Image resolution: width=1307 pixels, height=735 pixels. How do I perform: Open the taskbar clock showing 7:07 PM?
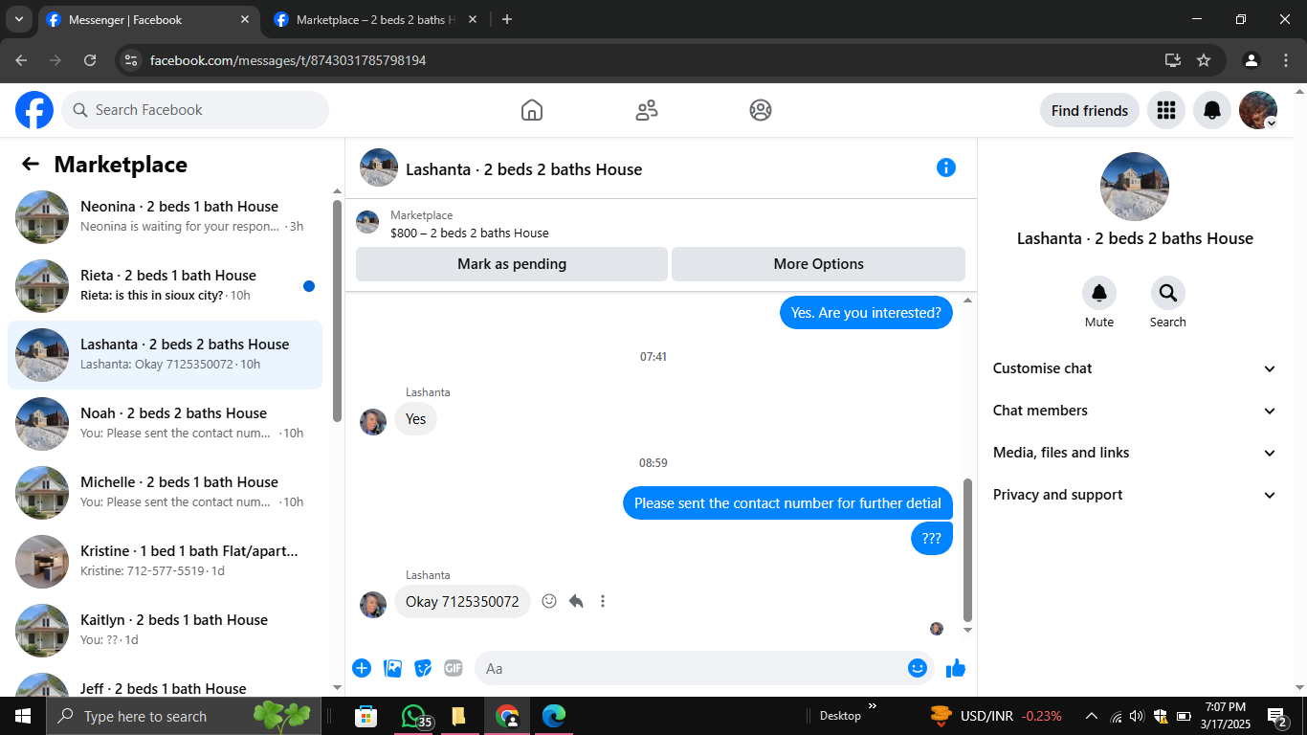[1226, 716]
